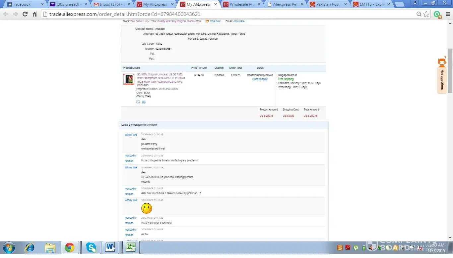Open Excel from the taskbar
The height and width of the screenshot is (258, 453).
point(130,247)
